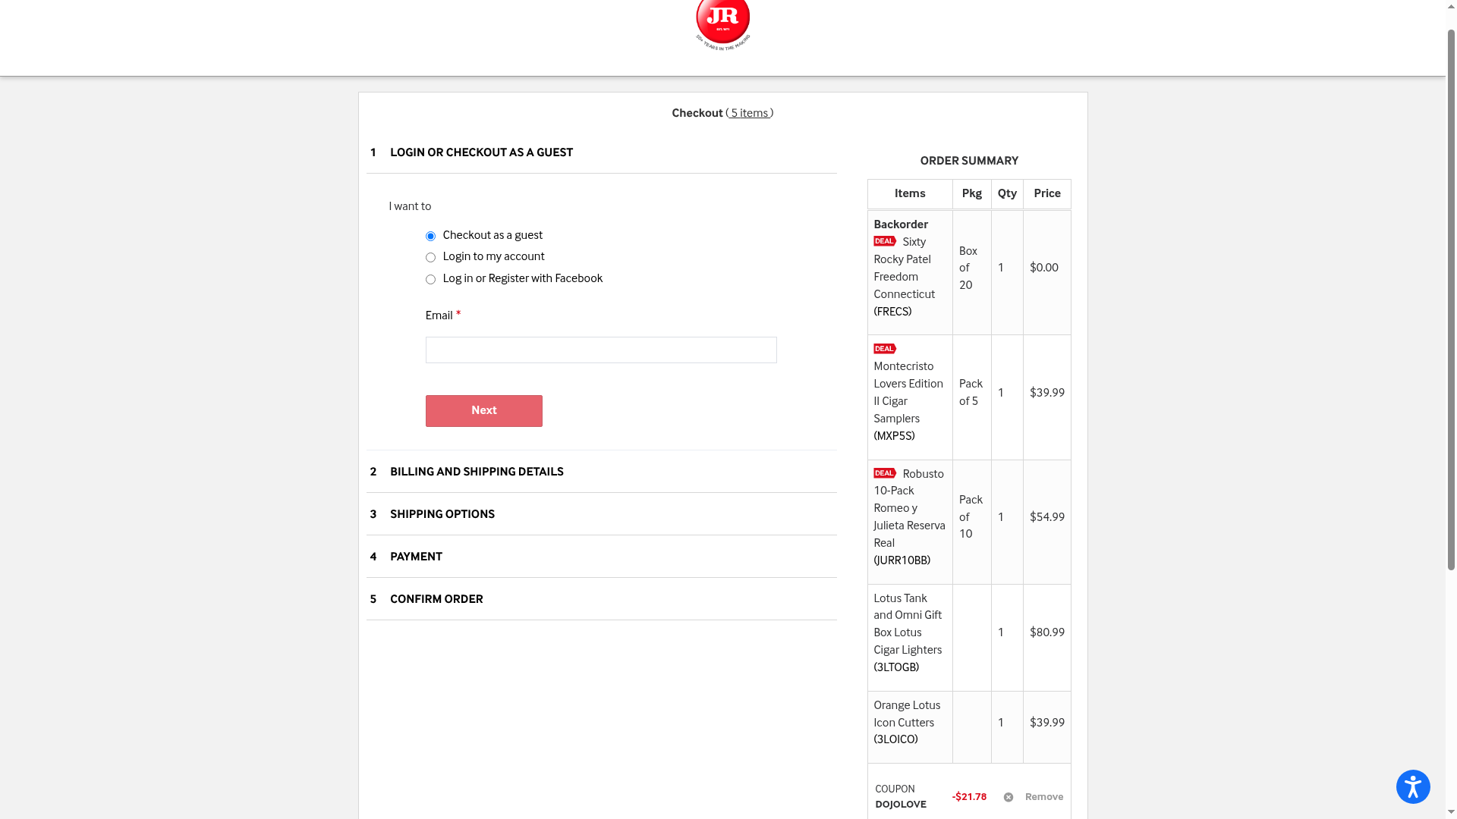Expand Billing and Shipping Details section
1457x819 pixels.
pos(476,472)
